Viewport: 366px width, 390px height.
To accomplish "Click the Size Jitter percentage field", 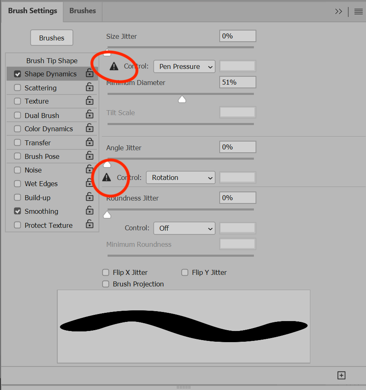I will click(x=237, y=36).
